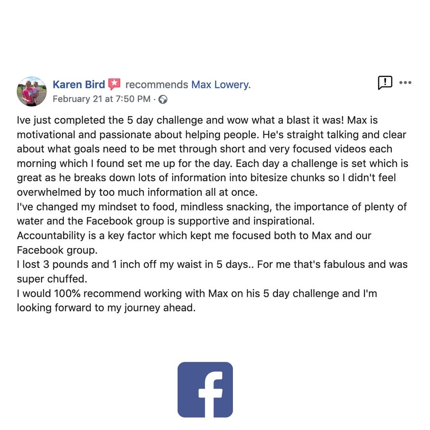This screenshot has height=430, width=430.
Task: Click the exclamation speech-bubble feedback icon
Action: (x=385, y=82)
